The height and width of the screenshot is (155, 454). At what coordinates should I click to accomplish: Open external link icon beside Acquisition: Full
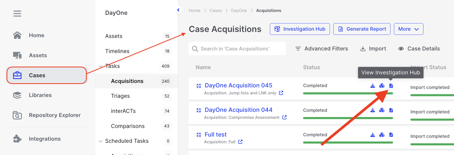[240, 142]
